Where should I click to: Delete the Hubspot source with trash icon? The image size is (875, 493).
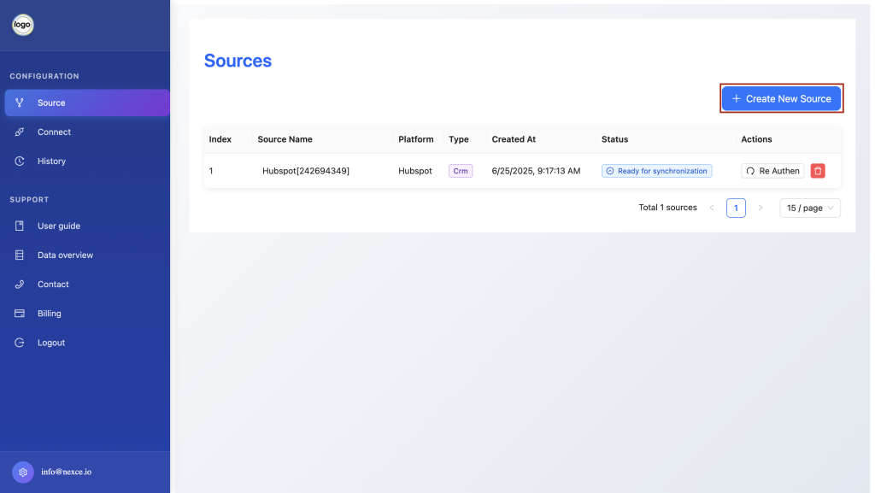(818, 171)
